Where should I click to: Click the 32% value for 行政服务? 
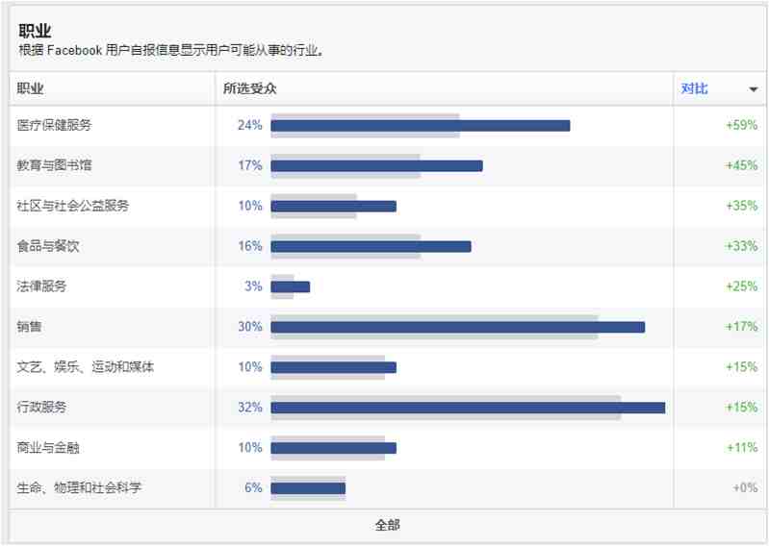[x=250, y=407]
